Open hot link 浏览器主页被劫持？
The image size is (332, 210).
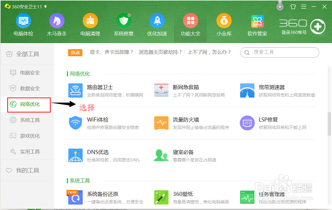point(160,52)
